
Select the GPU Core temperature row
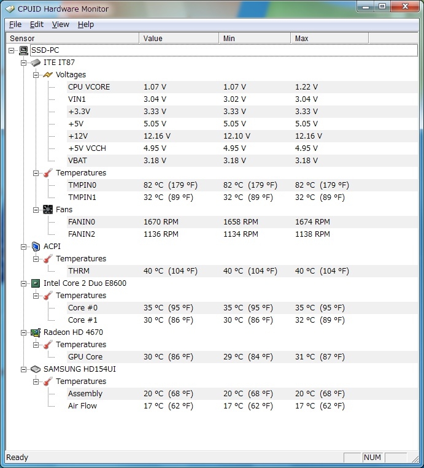point(85,357)
